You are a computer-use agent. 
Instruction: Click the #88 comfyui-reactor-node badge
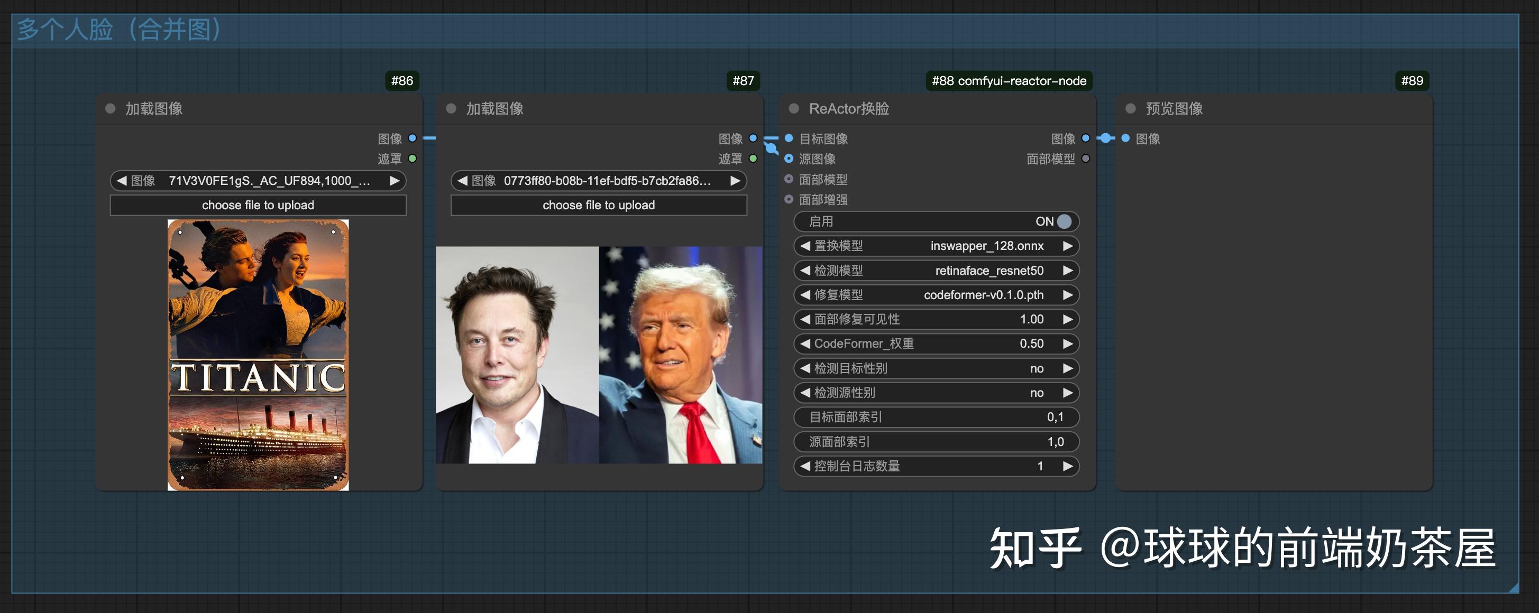pyautogui.click(x=1009, y=80)
